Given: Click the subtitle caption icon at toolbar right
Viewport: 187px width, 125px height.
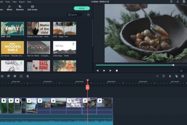Looking at the screenshot, I should pos(183,76).
